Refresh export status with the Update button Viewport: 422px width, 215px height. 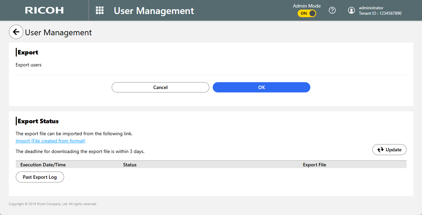[x=389, y=150]
